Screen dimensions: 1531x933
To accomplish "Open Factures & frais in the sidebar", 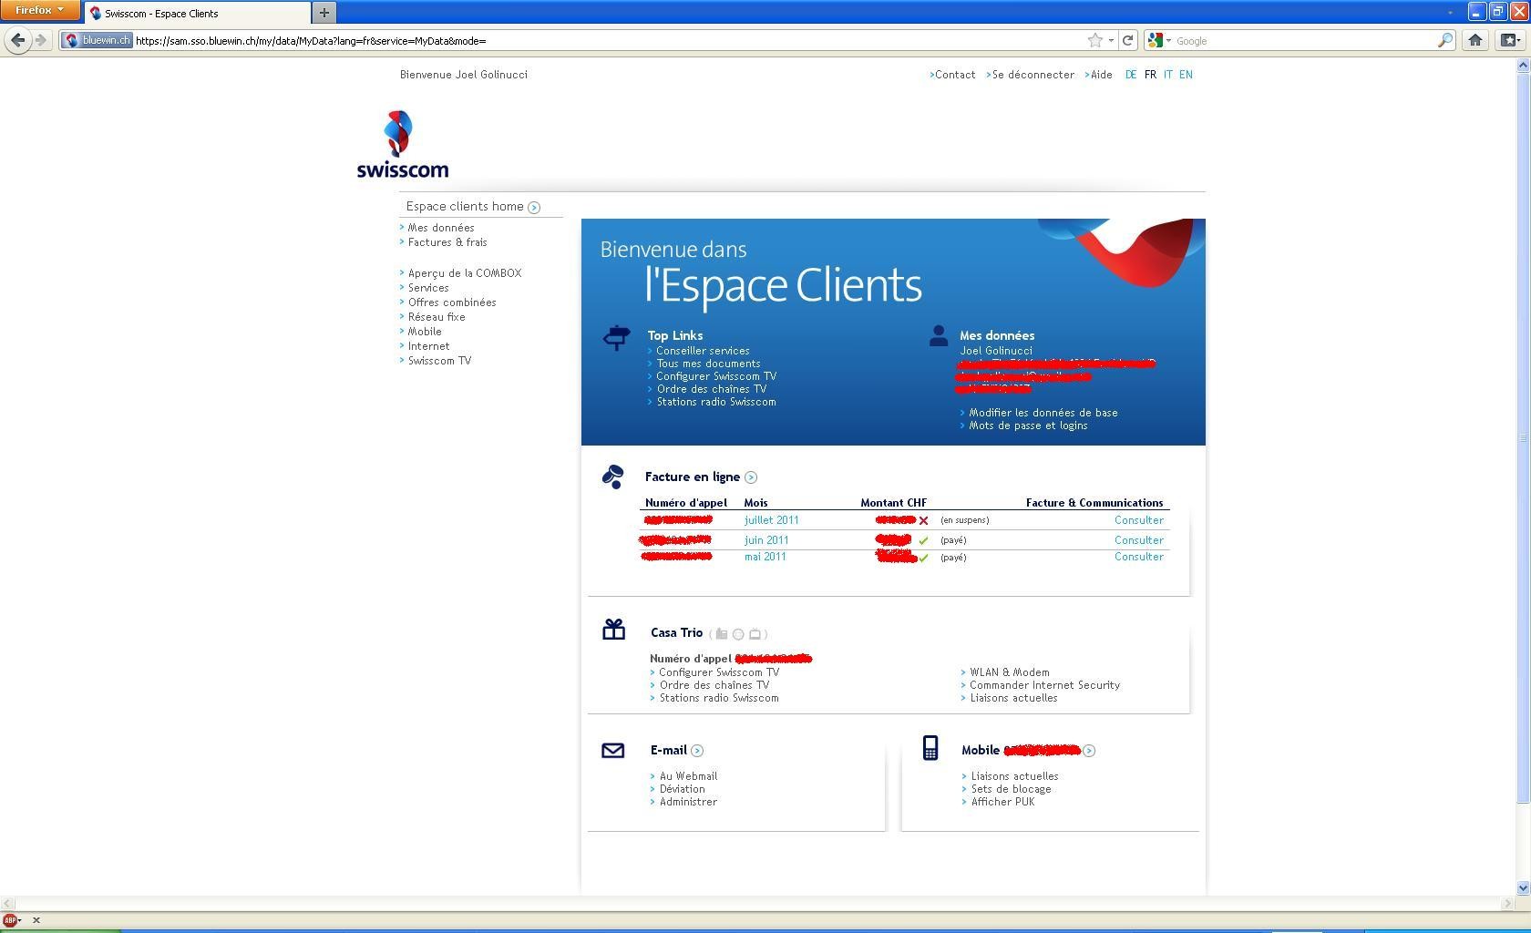I will (447, 242).
